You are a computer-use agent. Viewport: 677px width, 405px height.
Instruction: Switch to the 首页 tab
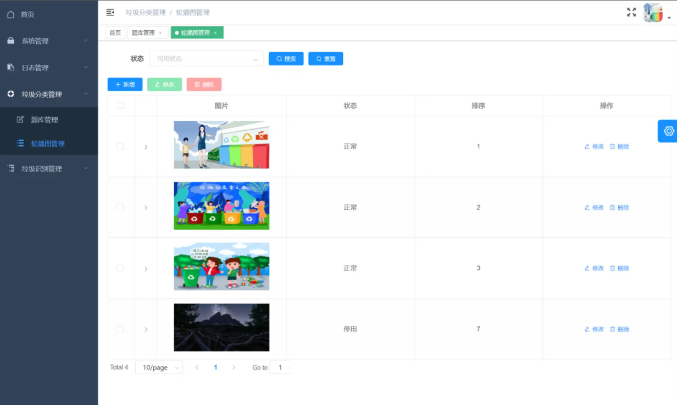(115, 33)
